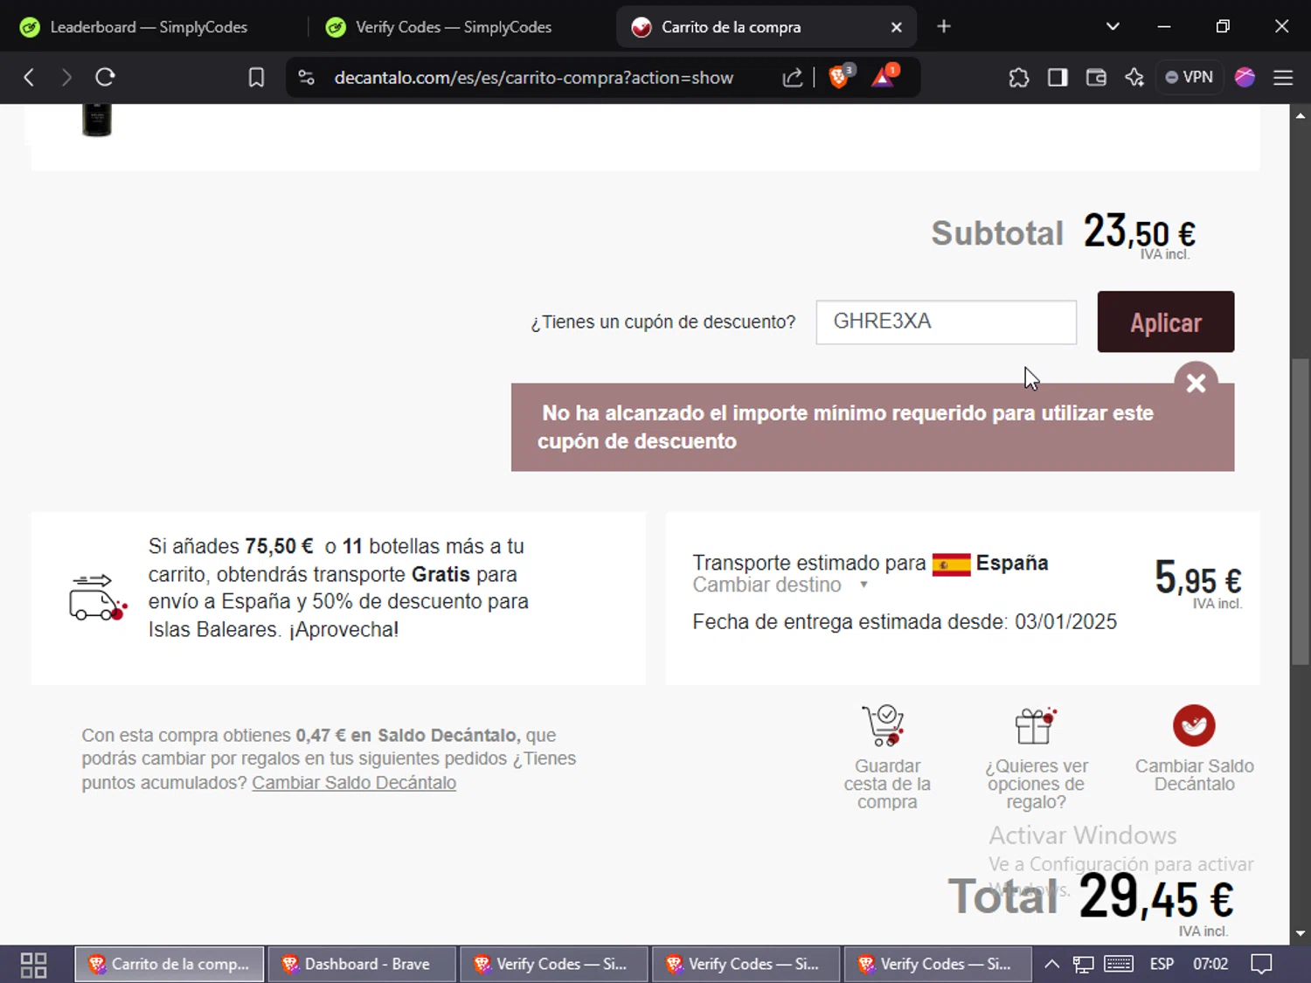Open a new browser tab
The height and width of the screenshot is (983, 1311).
[x=944, y=27]
